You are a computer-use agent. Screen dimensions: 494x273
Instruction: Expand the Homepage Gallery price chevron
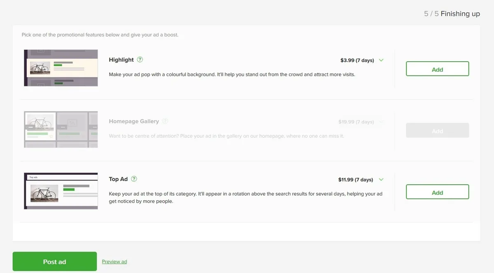tap(381, 122)
